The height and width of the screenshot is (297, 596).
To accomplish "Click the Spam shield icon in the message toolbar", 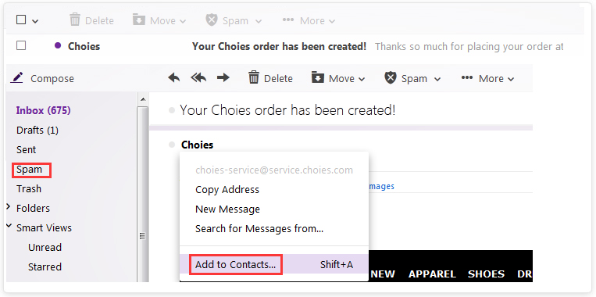I will click(391, 78).
